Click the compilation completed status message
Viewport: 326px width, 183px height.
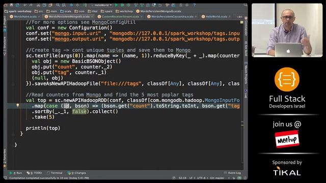pyautogui.click(x=49, y=178)
